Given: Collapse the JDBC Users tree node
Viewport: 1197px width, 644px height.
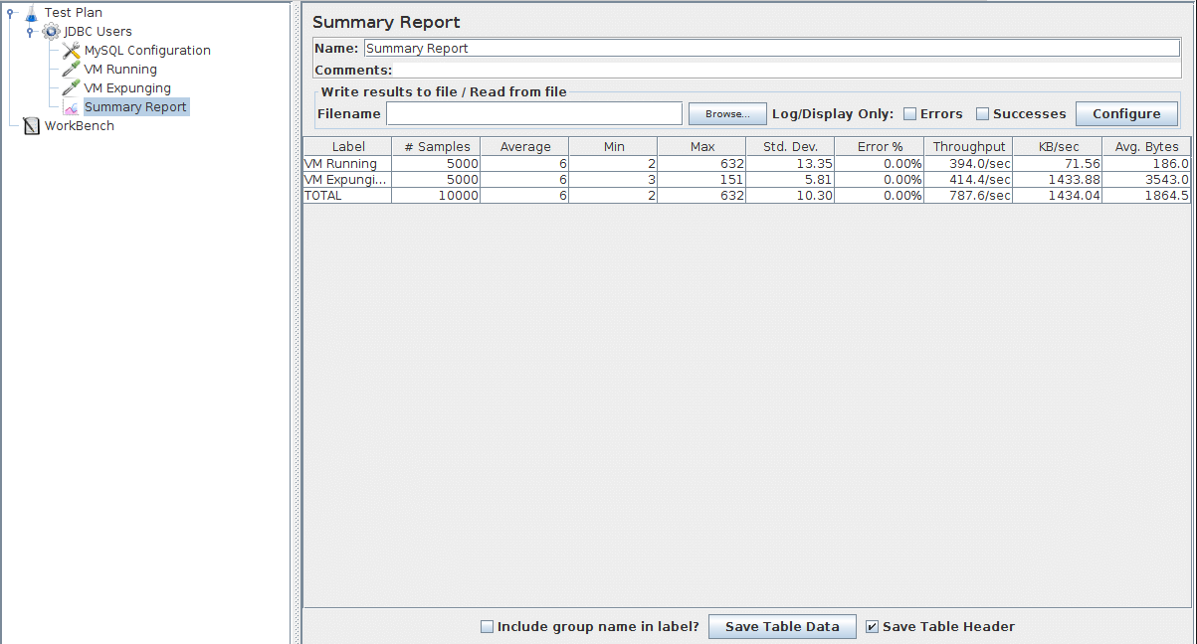Looking at the screenshot, I should (x=30, y=32).
